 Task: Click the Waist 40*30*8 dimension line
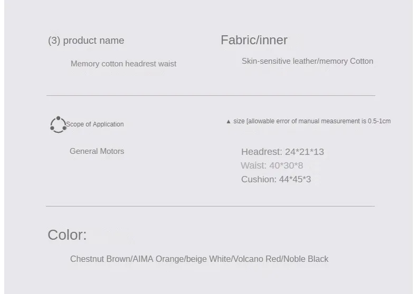[x=272, y=165]
